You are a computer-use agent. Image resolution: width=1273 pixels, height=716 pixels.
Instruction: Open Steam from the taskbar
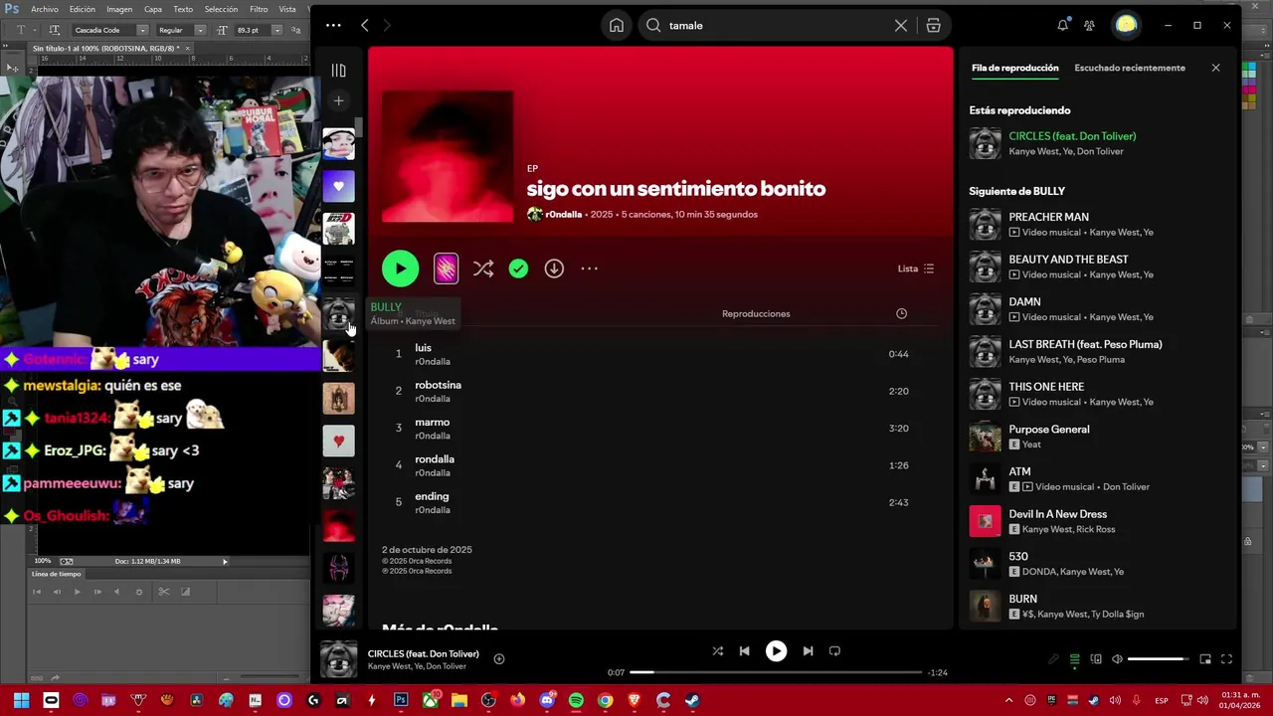(x=692, y=700)
